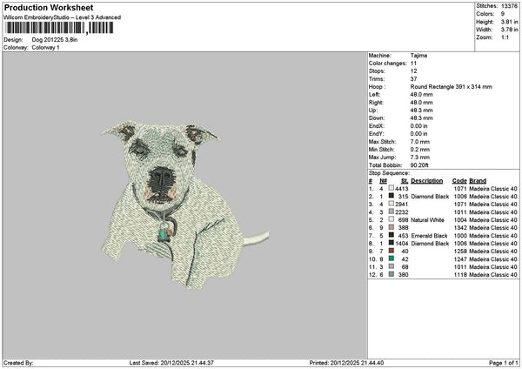Click the 'Page 1 of 1' indicator
The image size is (522, 369).
[x=504, y=363]
